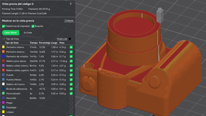The height and width of the screenshot is (116, 206).
Task: Click the Recorrido color swatch
Action: 3,98
